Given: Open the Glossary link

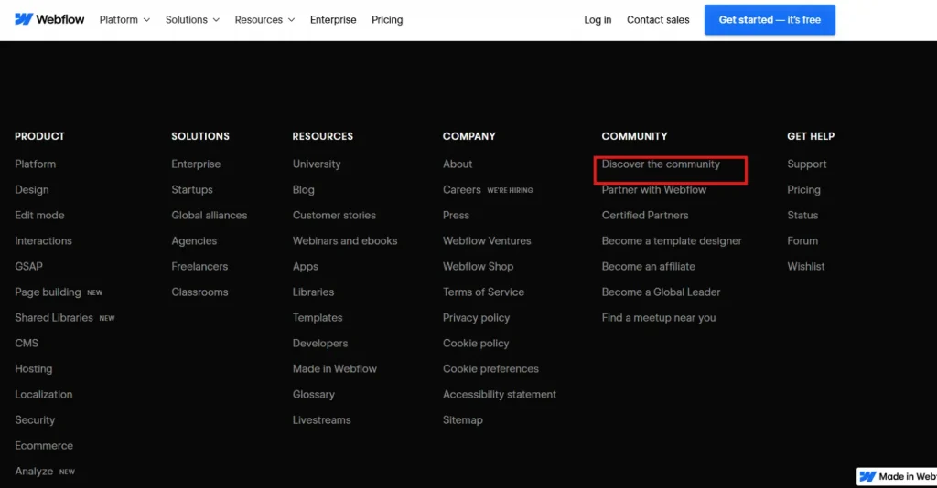Looking at the screenshot, I should [314, 395].
